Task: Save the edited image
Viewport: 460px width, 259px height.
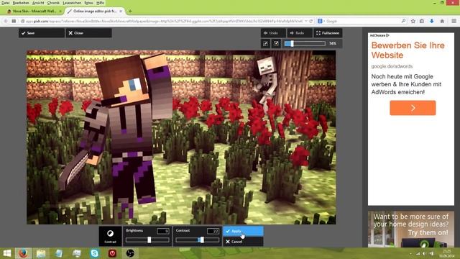Action: coord(42,33)
